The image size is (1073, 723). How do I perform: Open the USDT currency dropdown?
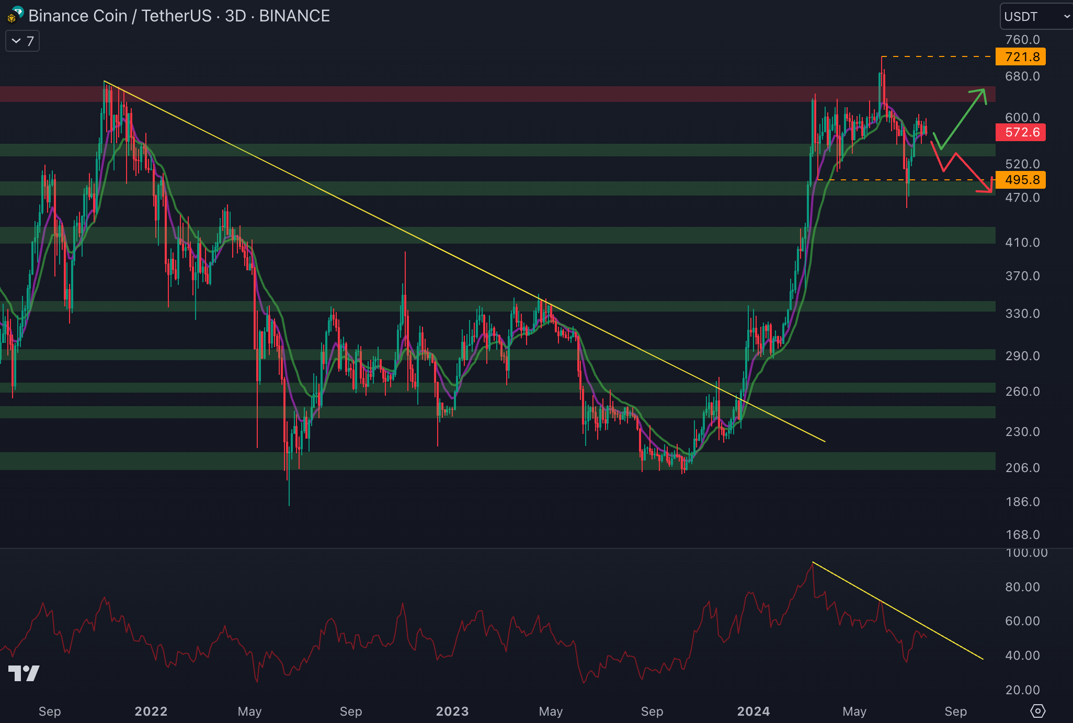click(1036, 16)
